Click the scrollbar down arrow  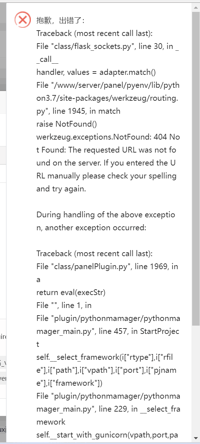tap(195, 438)
